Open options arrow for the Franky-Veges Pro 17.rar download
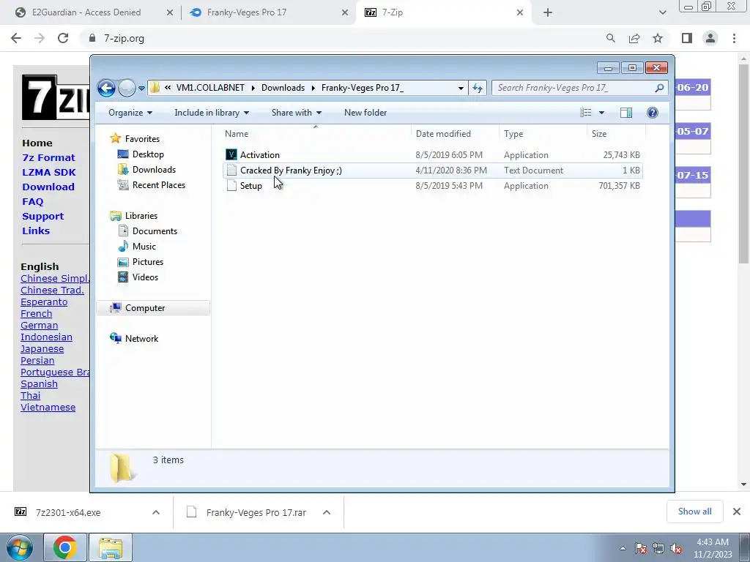The image size is (750, 562). coord(327,512)
